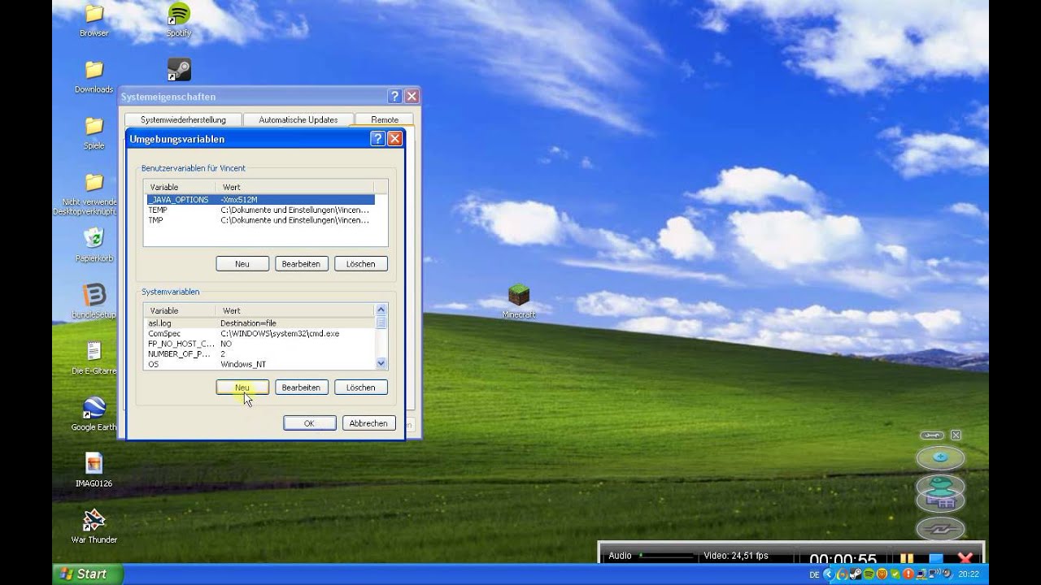Screen dimensions: 1041x585
Task: Select the TMP user variable row
Action: point(260,220)
